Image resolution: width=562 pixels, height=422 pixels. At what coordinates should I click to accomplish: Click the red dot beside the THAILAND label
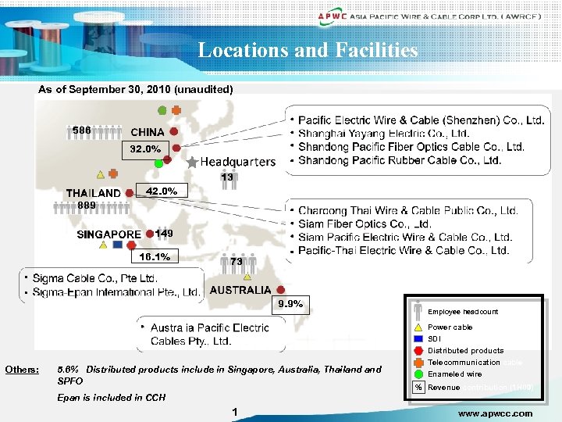pos(130,193)
